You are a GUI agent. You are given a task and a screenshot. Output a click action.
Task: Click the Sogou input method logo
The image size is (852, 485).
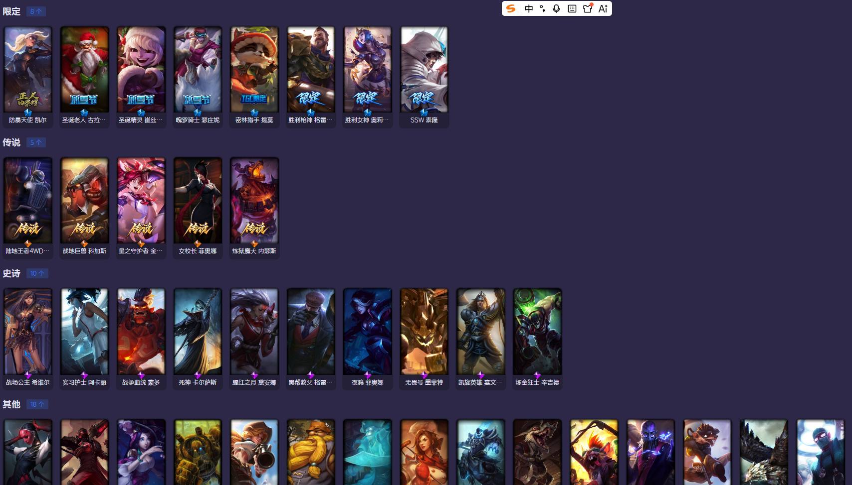tap(510, 8)
